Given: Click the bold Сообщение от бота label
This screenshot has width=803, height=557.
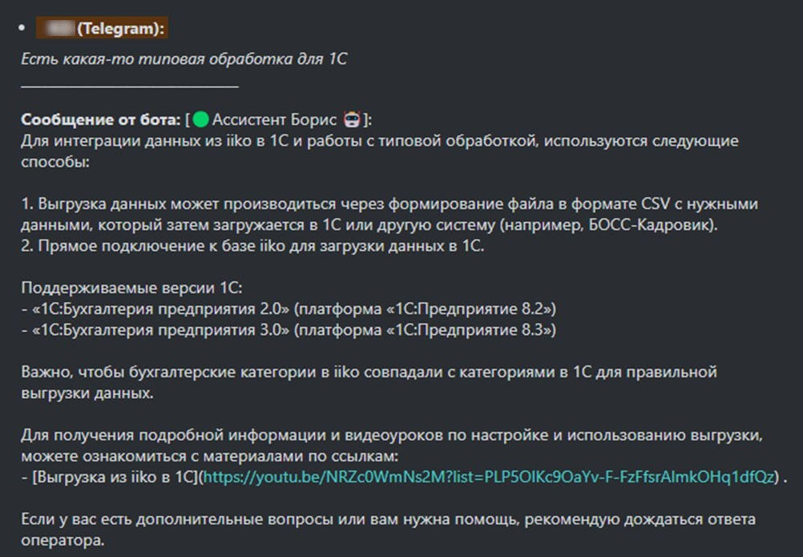Looking at the screenshot, I should [x=101, y=120].
